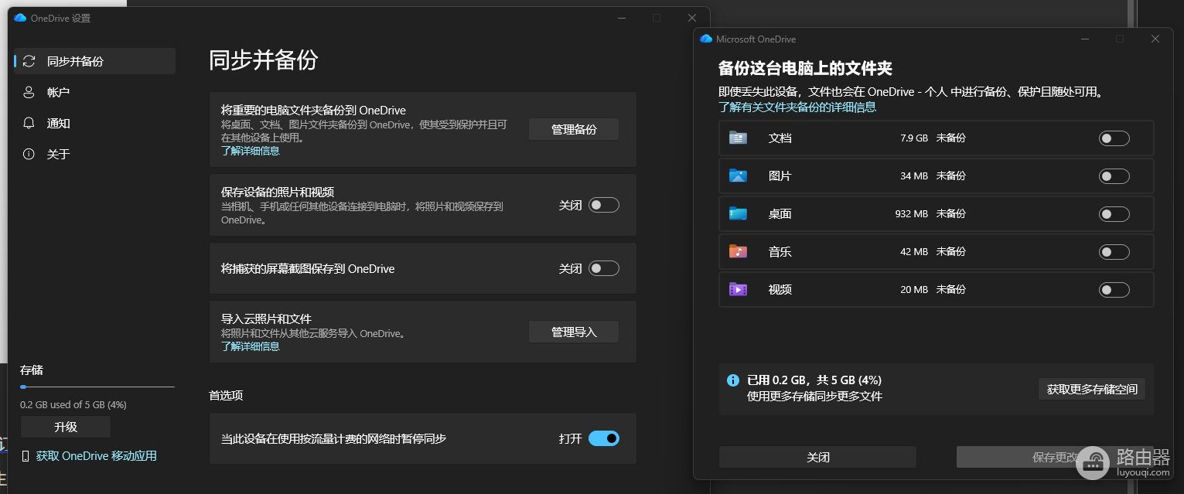Click 获取更多存储空间 button
The width and height of the screenshot is (1184, 494).
(1092, 389)
